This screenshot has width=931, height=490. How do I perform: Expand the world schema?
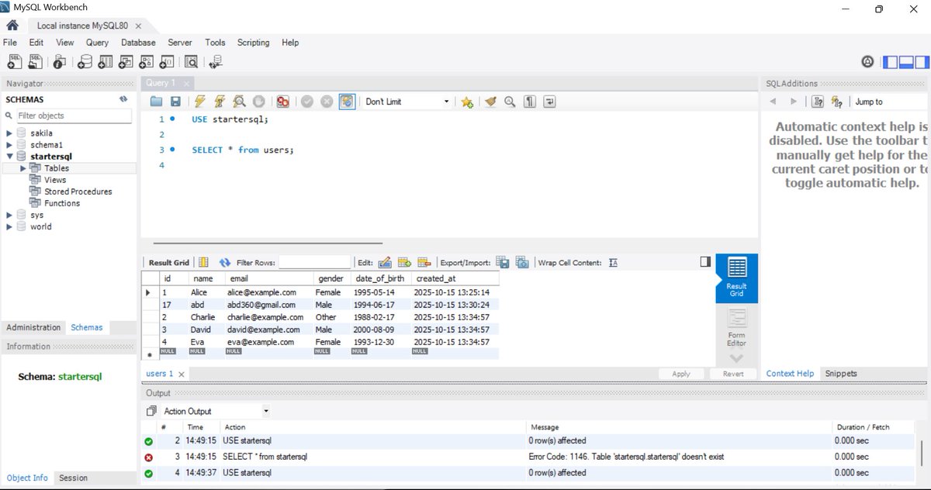click(x=9, y=226)
